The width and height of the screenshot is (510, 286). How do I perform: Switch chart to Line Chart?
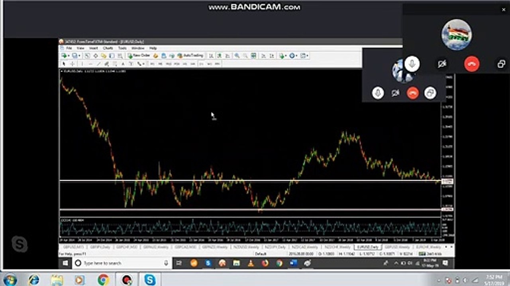tap(228, 56)
